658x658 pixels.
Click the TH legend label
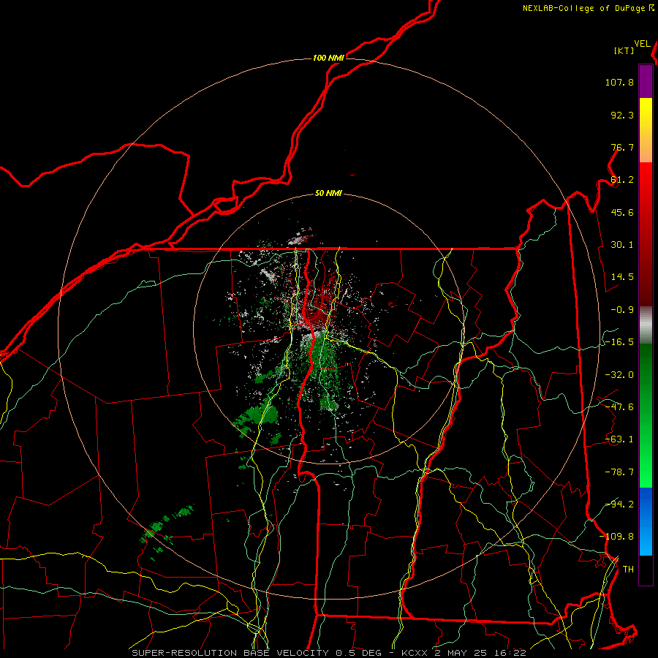628,570
